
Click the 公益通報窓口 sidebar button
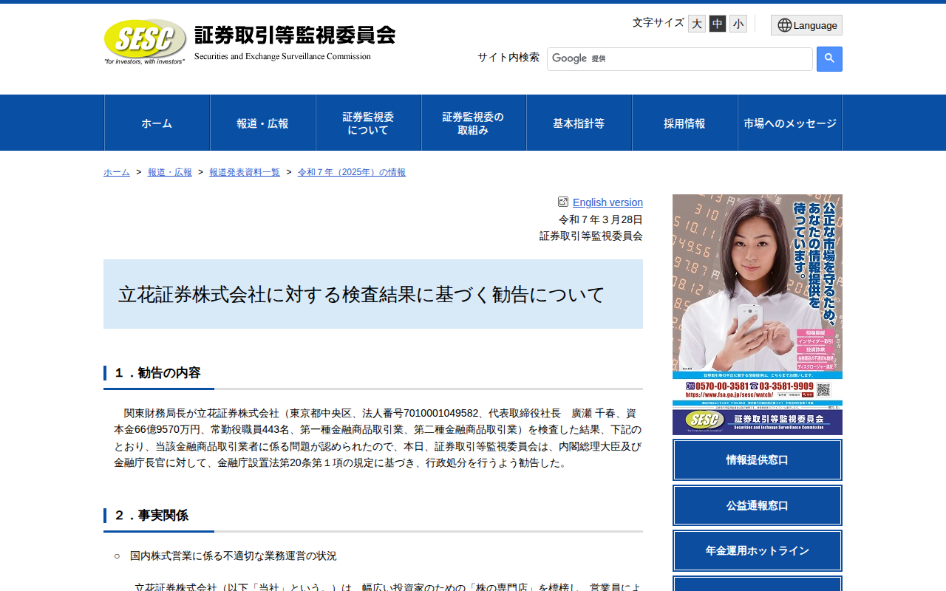(758, 505)
